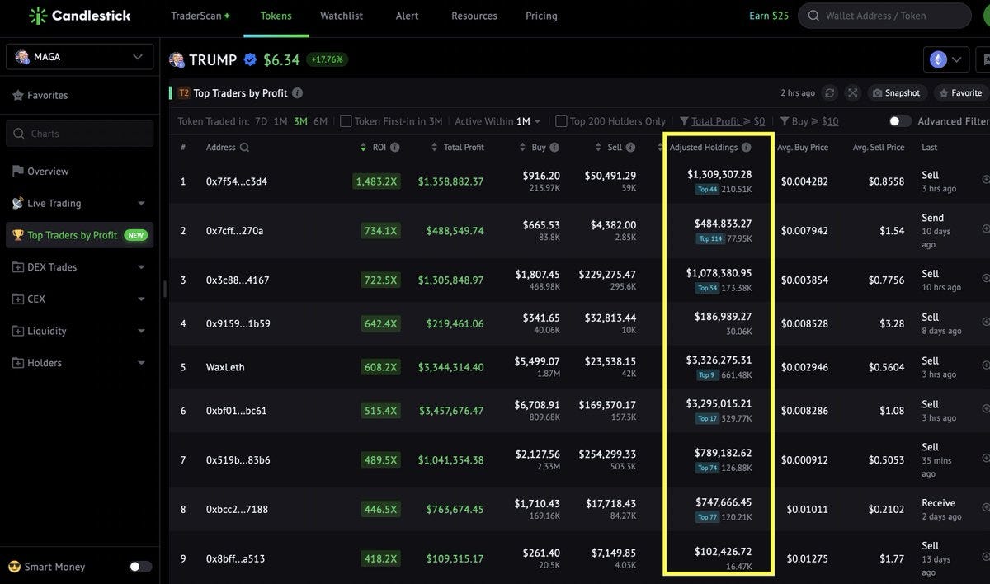The image size is (990, 584).
Task: Enable Token First-in in 3M checkbox
Action: (346, 121)
